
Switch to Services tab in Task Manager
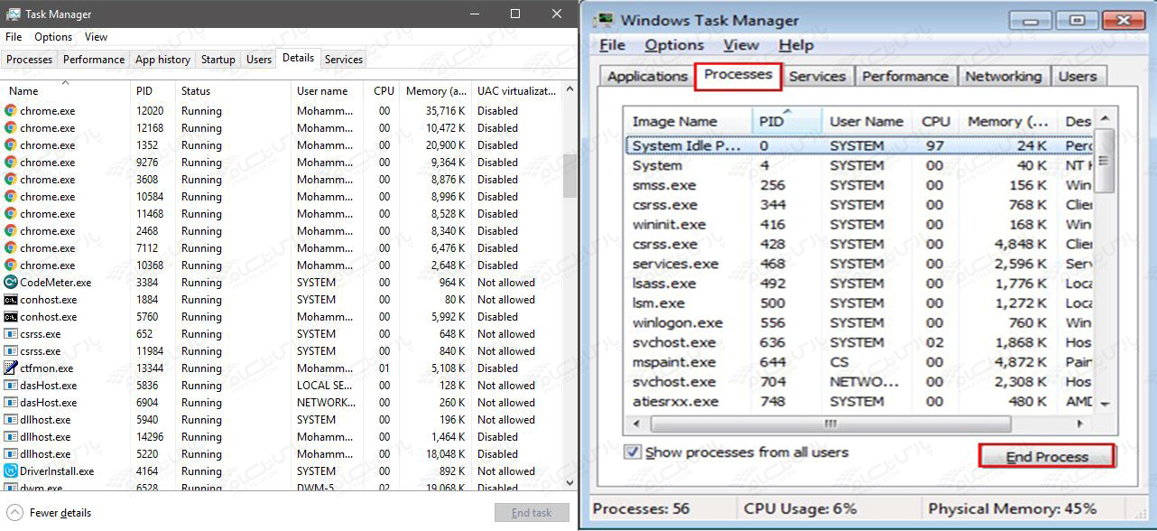344,60
